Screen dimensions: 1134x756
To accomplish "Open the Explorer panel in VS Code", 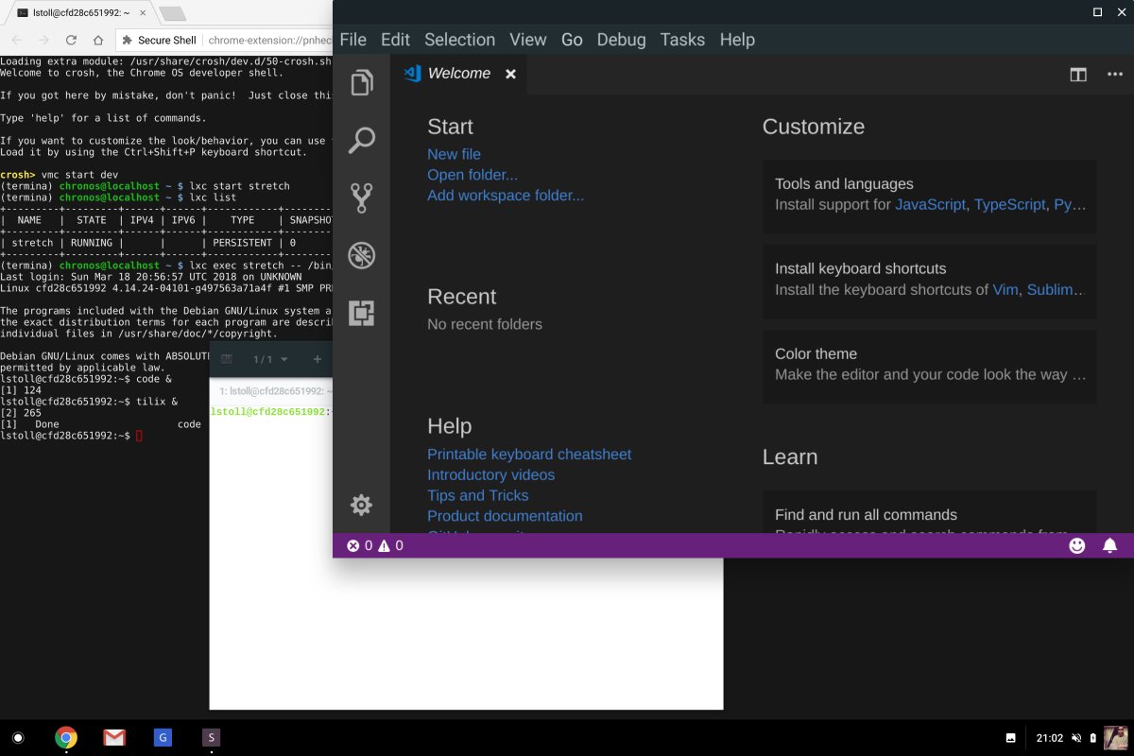I will 361,82.
